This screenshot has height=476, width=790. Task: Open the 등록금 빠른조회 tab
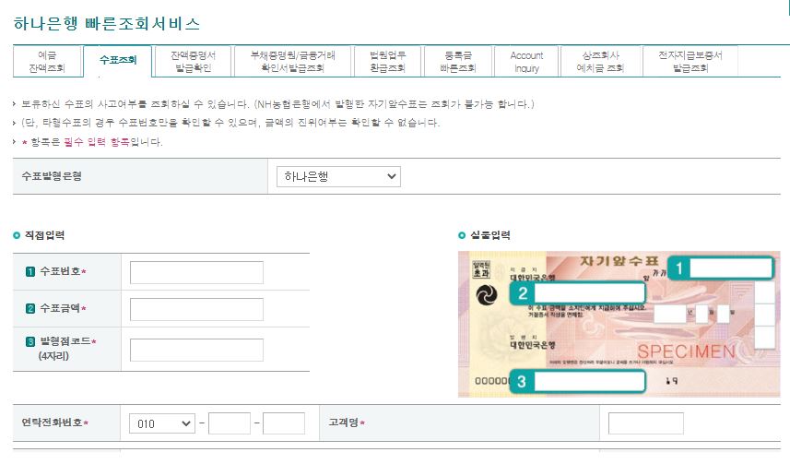458,62
